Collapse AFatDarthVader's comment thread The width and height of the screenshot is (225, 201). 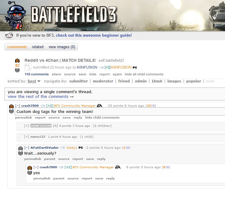point(27,147)
